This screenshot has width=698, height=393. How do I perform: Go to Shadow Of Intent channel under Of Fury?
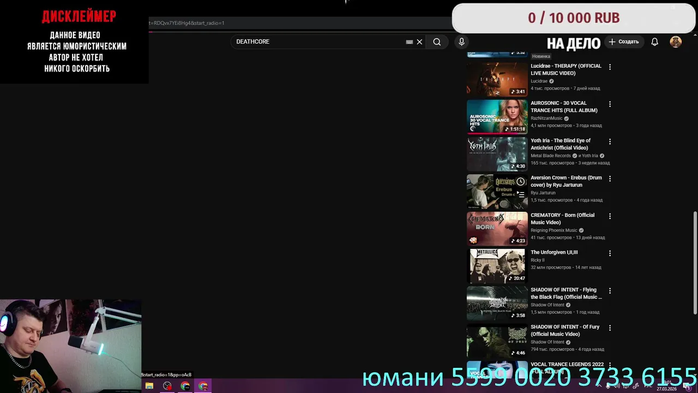tap(547, 342)
